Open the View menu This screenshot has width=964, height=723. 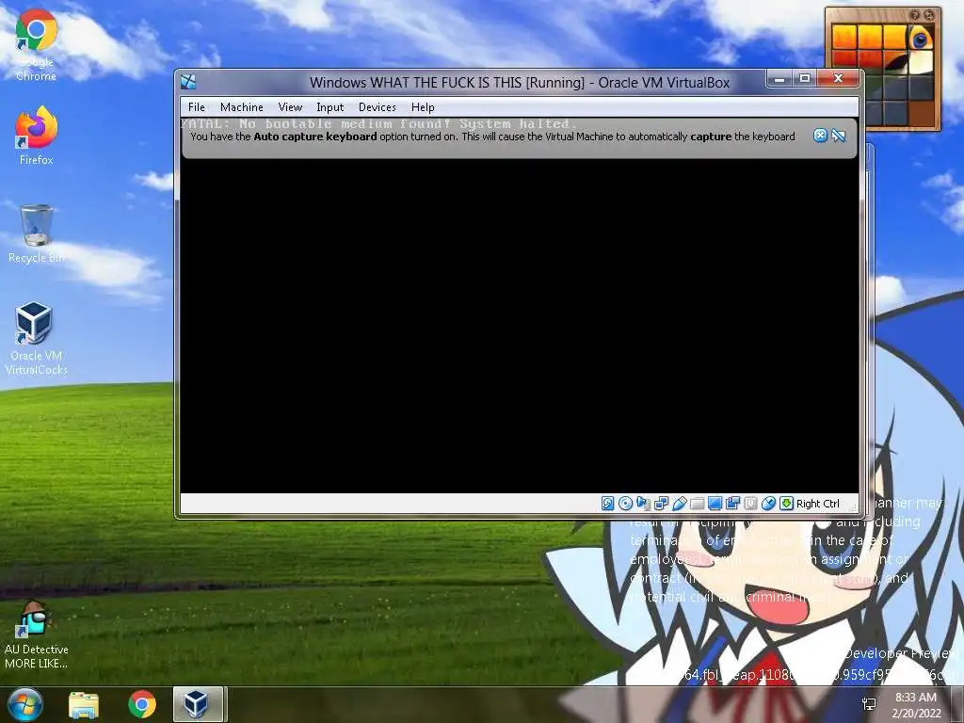pyautogui.click(x=290, y=107)
